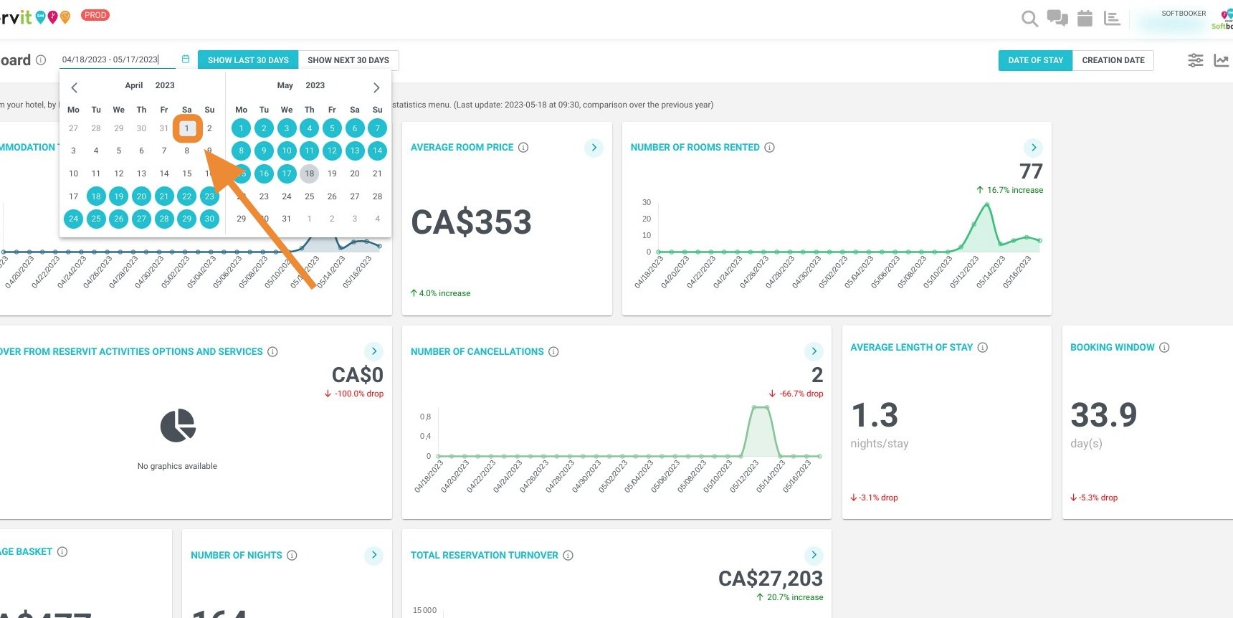Select May 17 in the calendar

point(287,173)
